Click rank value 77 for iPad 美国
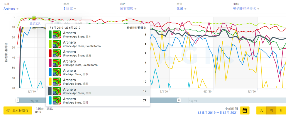The image size is (288, 118). click(x=145, y=100)
